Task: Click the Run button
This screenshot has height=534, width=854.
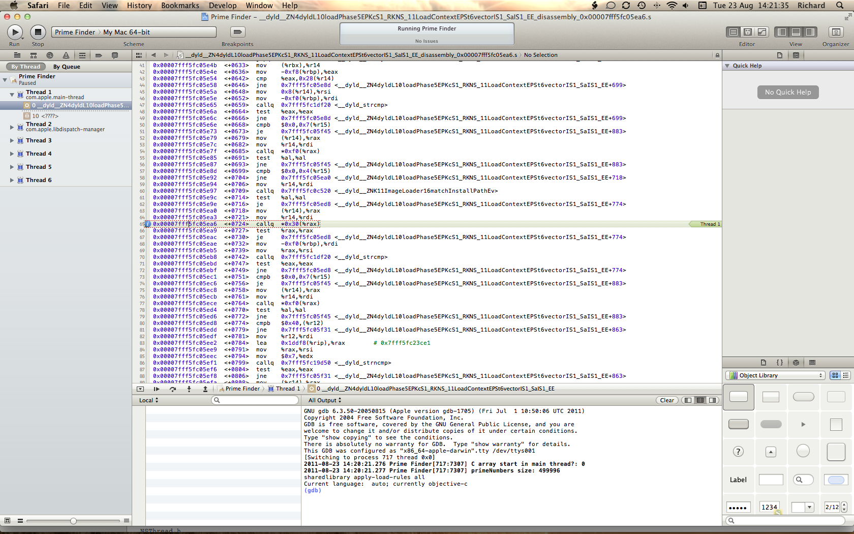Action: coord(15,32)
